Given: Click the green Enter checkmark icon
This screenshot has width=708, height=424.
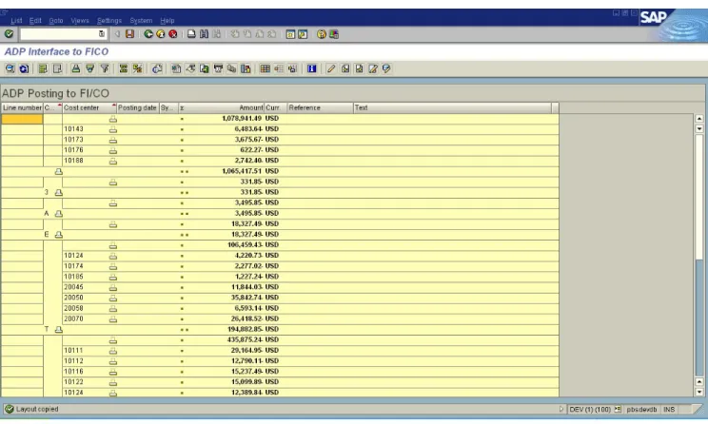Looking at the screenshot, I should [x=9, y=34].
